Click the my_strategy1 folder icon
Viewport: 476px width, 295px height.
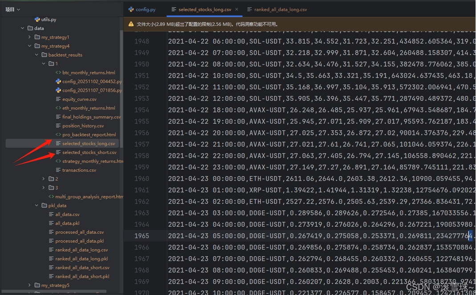(x=37, y=37)
